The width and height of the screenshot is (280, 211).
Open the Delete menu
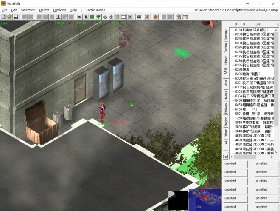click(44, 10)
